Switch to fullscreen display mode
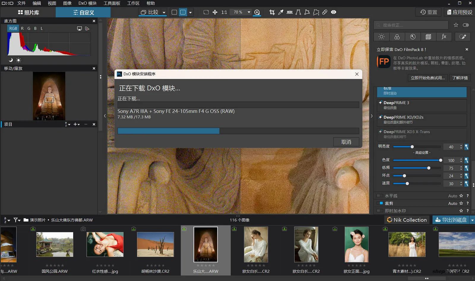475x281 pixels. [206, 12]
